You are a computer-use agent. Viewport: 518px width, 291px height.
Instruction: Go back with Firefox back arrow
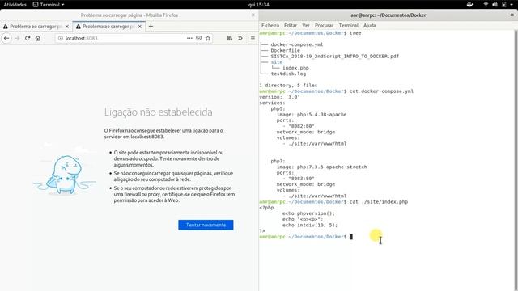point(6,38)
